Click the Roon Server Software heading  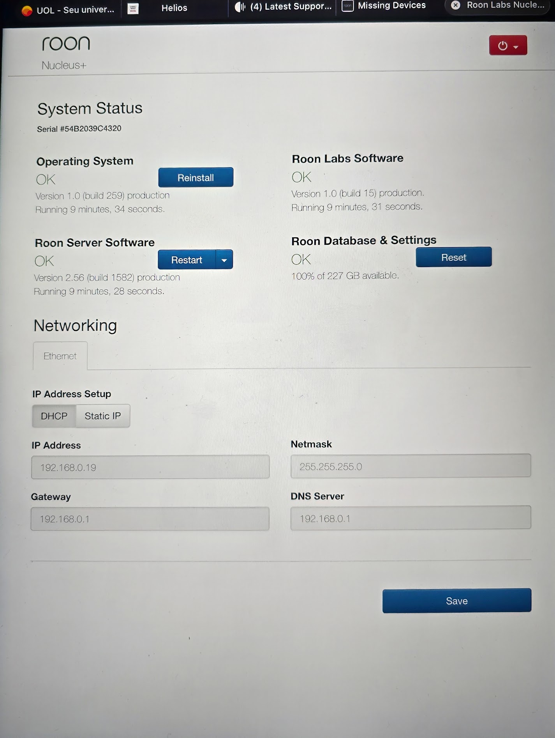point(95,242)
